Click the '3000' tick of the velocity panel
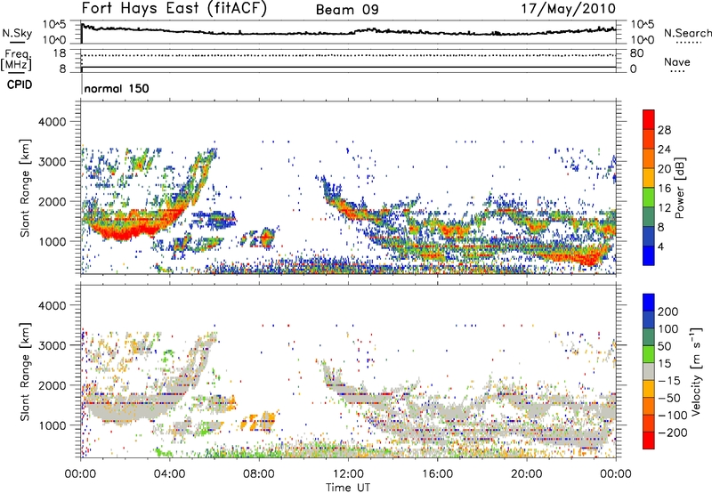 [52, 345]
